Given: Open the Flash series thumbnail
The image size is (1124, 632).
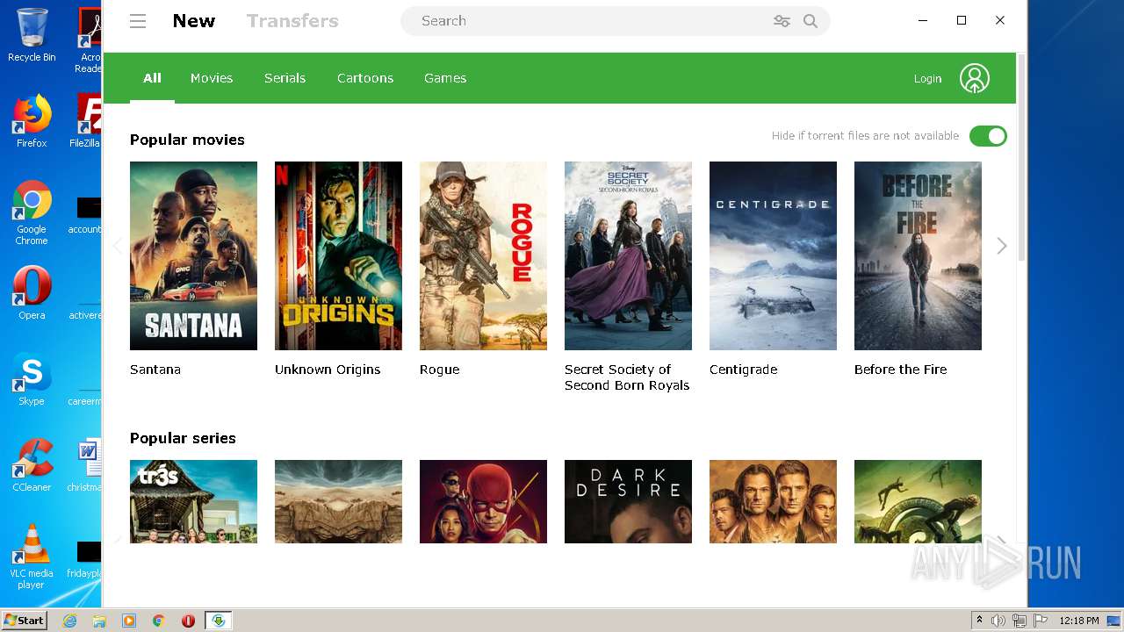Looking at the screenshot, I should pyautogui.click(x=483, y=501).
